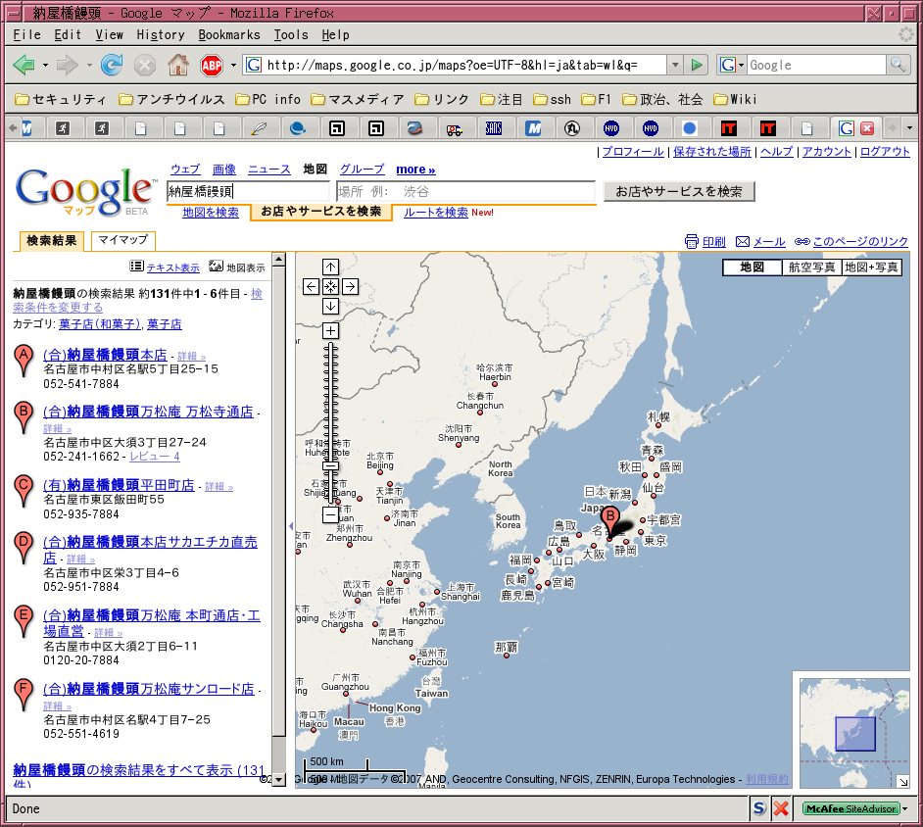
Task: Open the Adblock Plus dropdown arrow
Action: point(233,65)
